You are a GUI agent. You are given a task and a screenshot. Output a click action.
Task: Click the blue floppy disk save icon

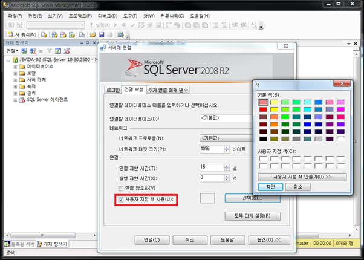pyautogui.click(x=102, y=35)
